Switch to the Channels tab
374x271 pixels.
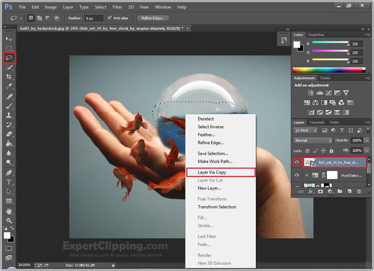pos(317,122)
